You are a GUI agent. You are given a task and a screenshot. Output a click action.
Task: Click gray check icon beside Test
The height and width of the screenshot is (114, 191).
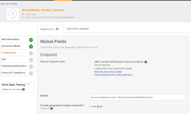pyautogui.click(x=31, y=60)
